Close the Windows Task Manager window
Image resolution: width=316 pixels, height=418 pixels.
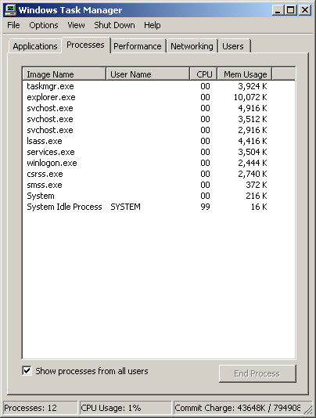[305, 10]
